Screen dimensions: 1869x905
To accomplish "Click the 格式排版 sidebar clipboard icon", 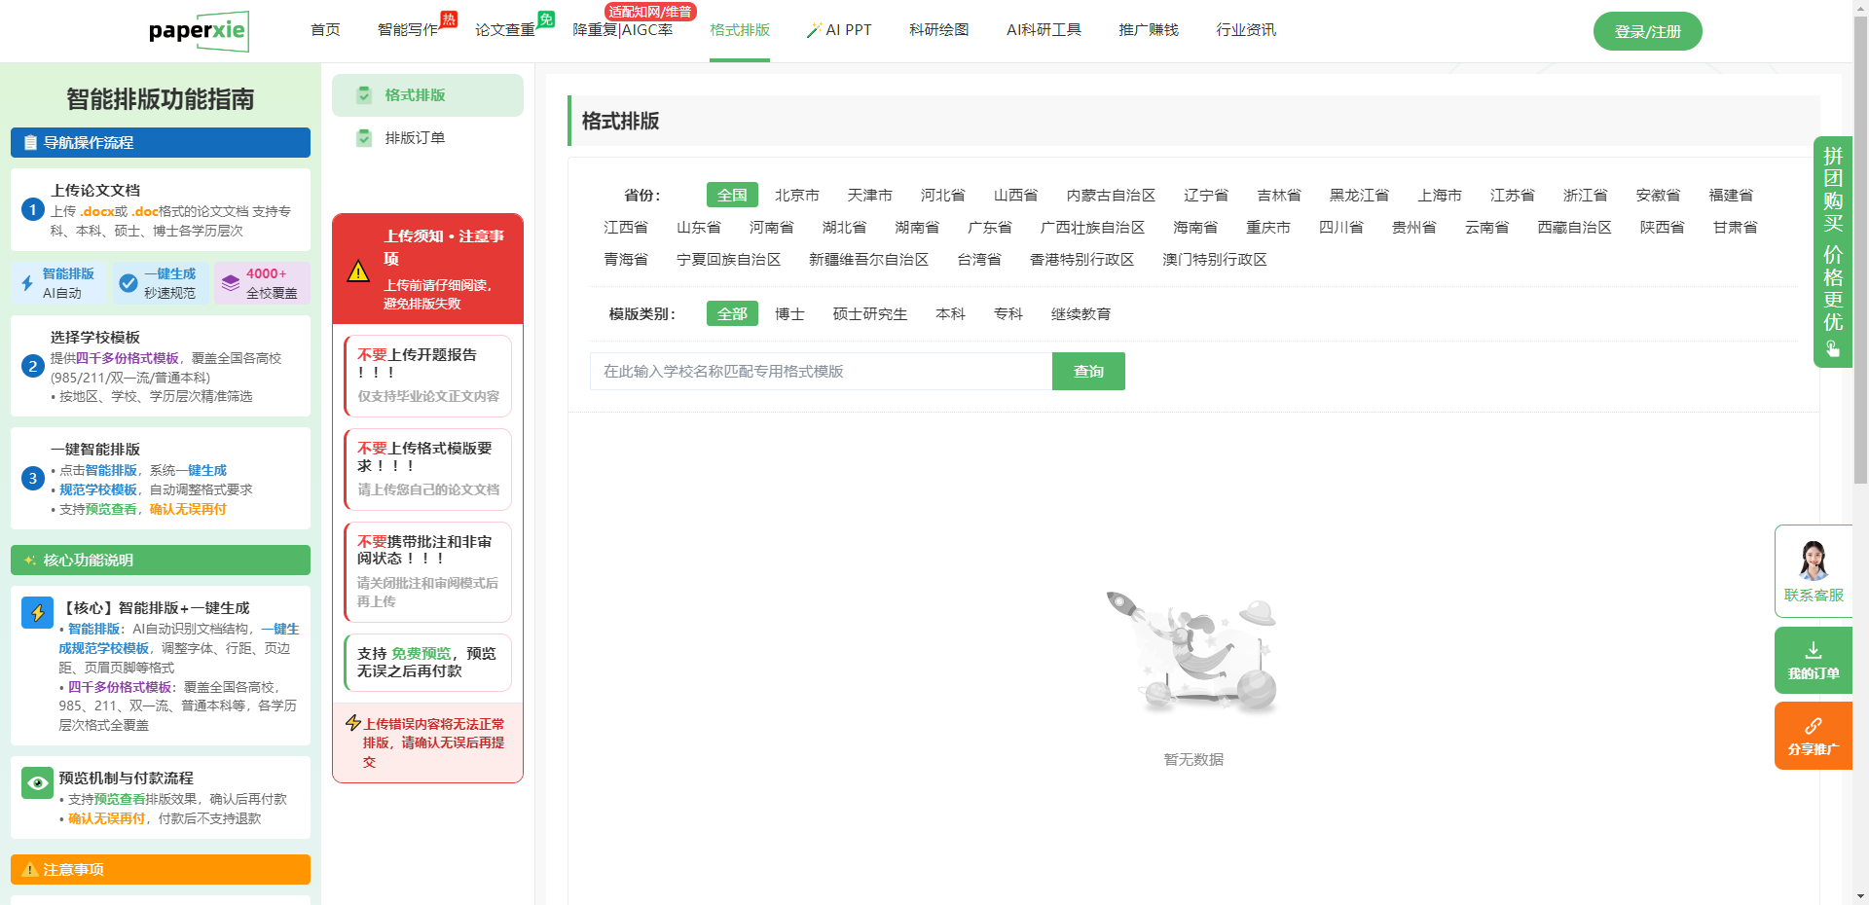I will (x=364, y=95).
